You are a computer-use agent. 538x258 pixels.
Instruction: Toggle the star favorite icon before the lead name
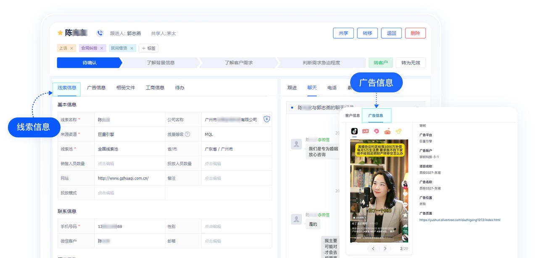(59, 32)
